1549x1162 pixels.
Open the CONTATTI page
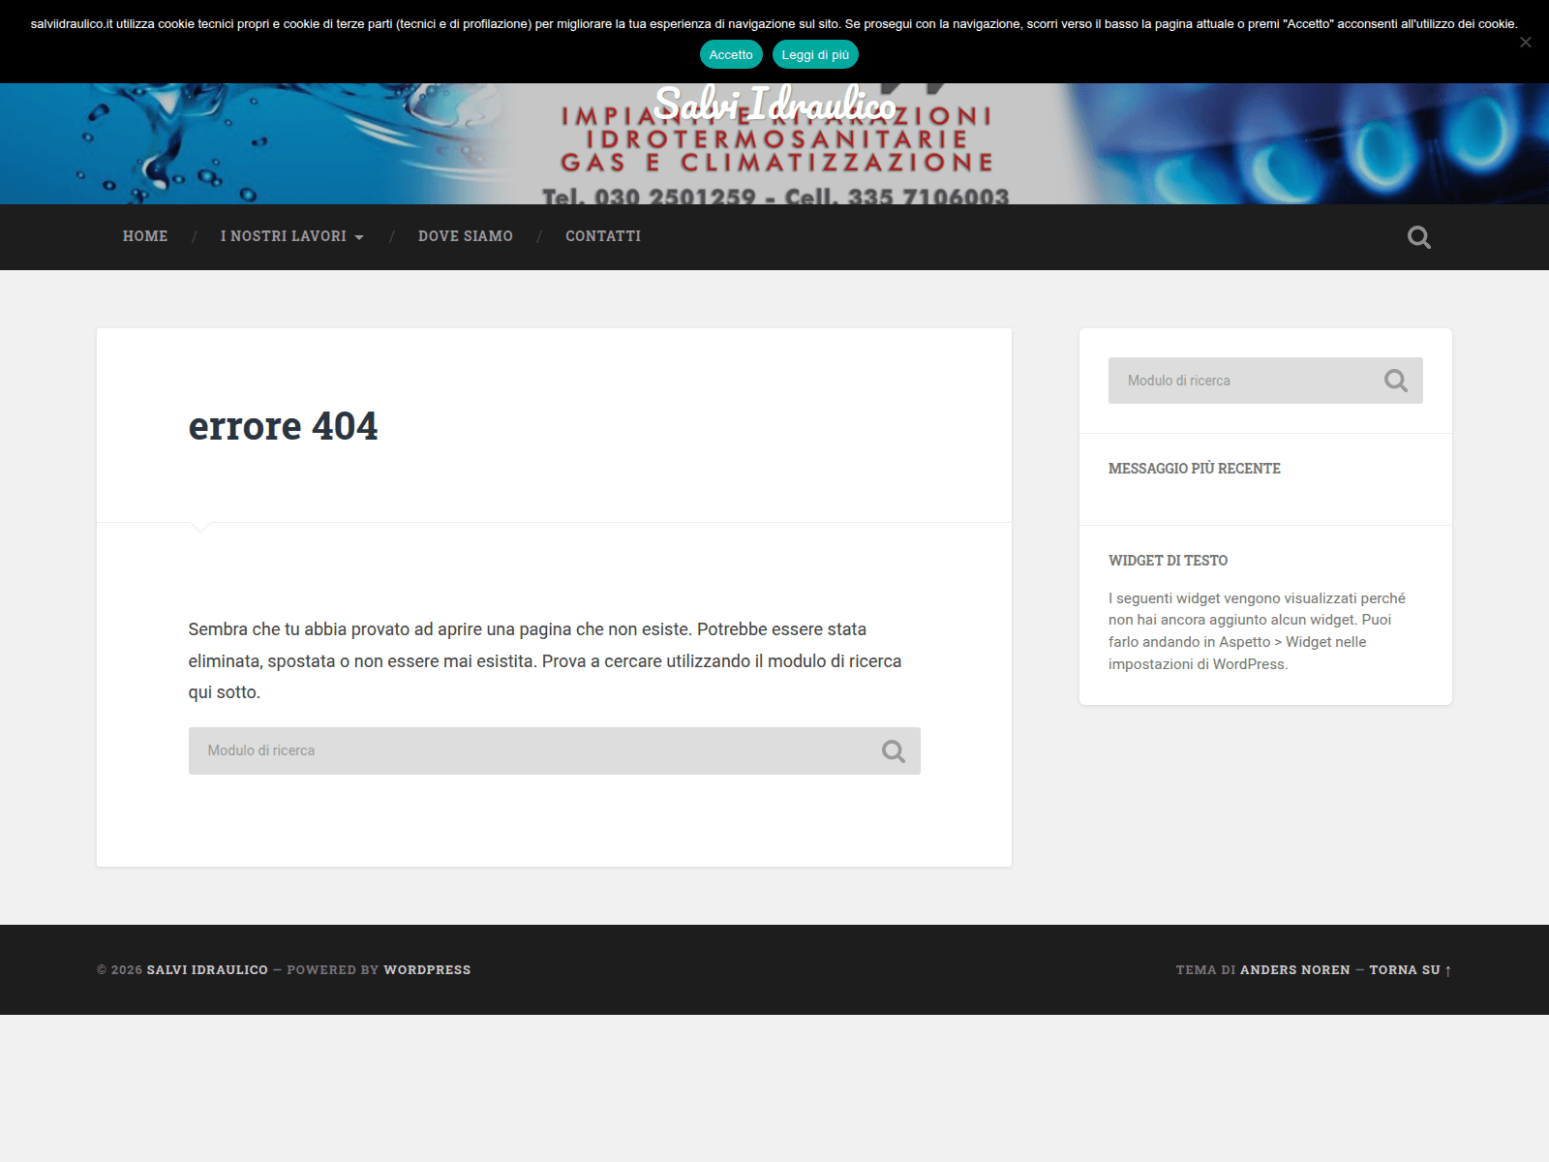[x=603, y=236]
